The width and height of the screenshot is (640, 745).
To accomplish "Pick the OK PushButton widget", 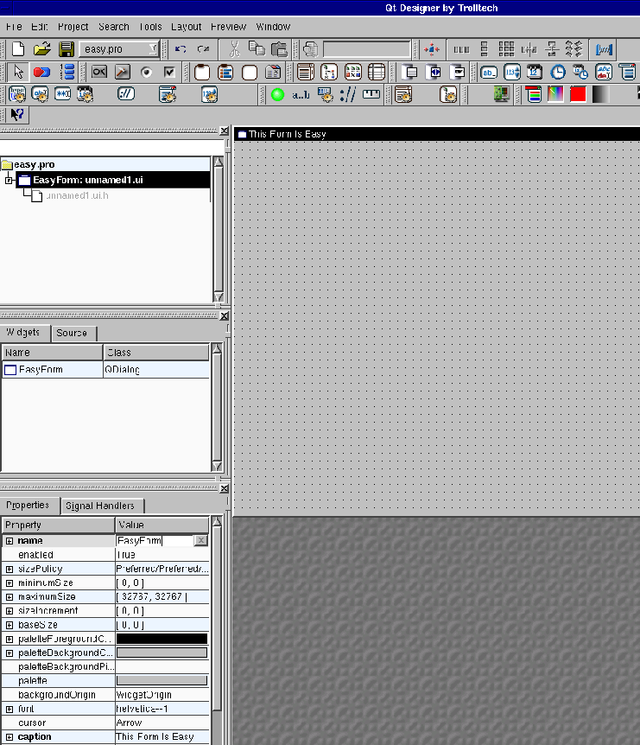I will click(x=99, y=72).
